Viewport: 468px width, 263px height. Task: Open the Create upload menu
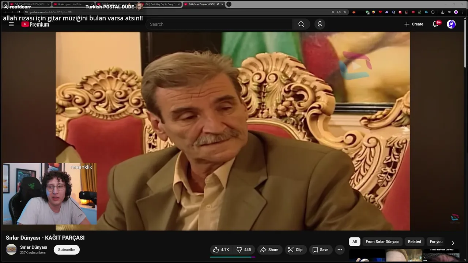pyautogui.click(x=414, y=24)
